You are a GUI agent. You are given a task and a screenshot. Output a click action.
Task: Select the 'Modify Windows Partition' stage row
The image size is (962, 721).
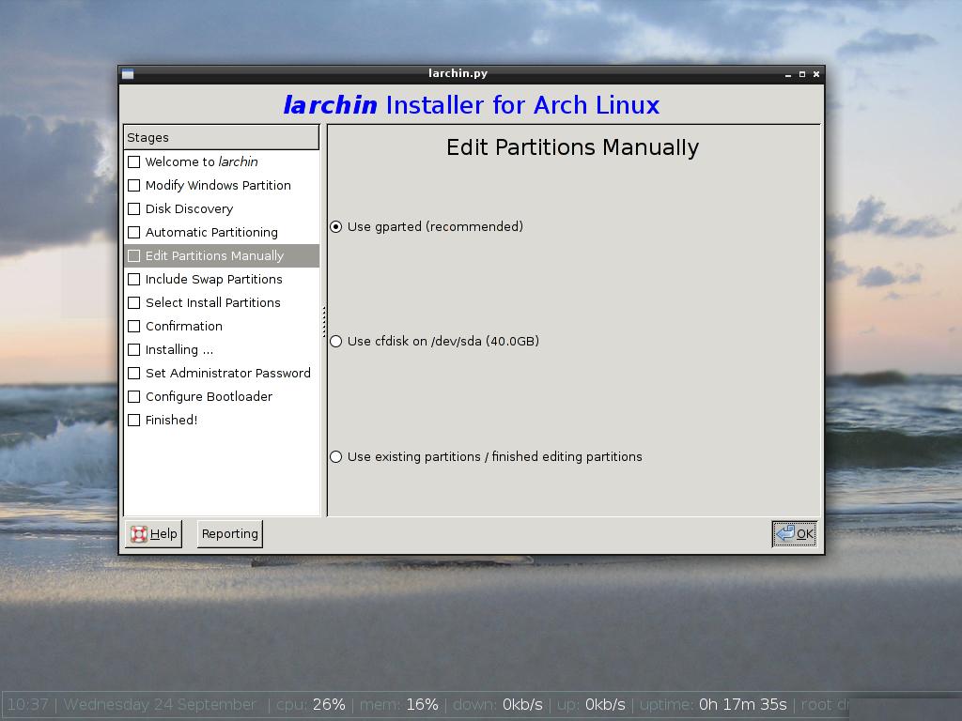pos(222,185)
